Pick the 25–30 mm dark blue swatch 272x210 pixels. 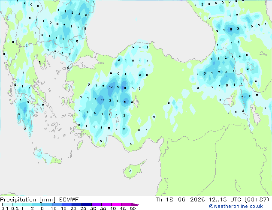click(x=86, y=204)
